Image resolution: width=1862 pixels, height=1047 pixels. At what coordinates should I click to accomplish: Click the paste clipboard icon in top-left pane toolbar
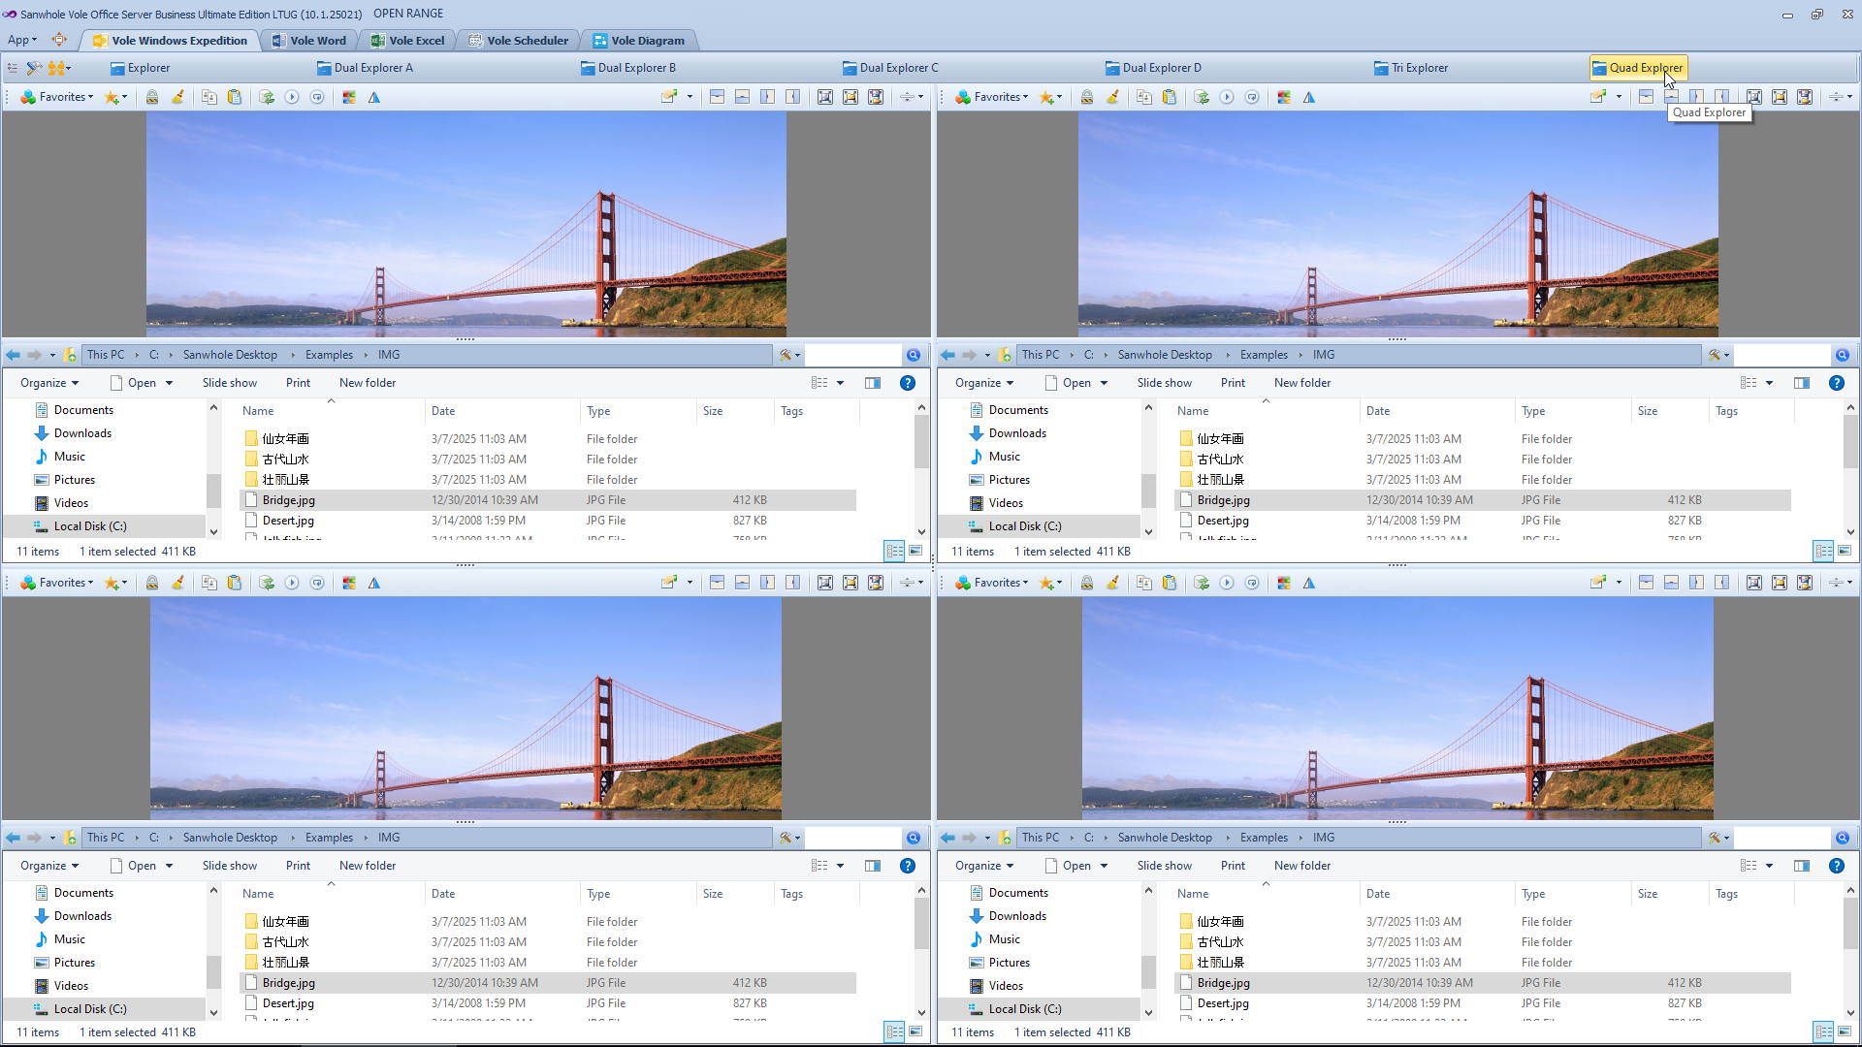click(235, 97)
